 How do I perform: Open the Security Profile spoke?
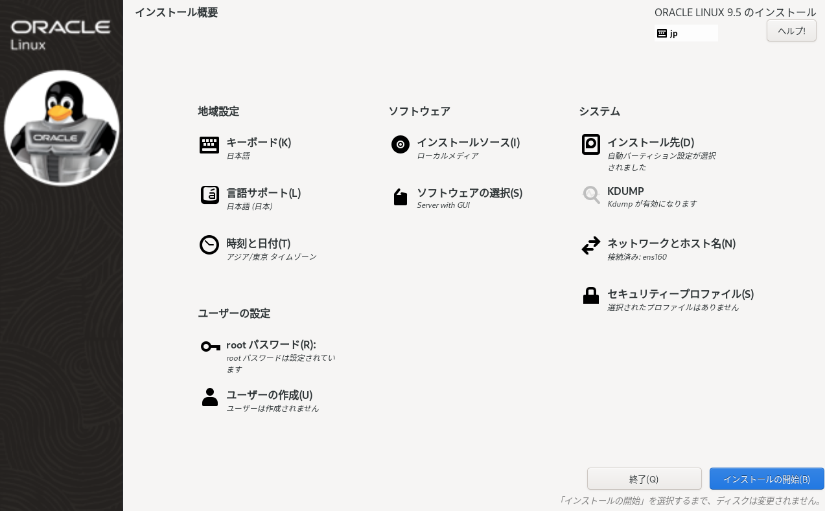pyautogui.click(x=679, y=293)
